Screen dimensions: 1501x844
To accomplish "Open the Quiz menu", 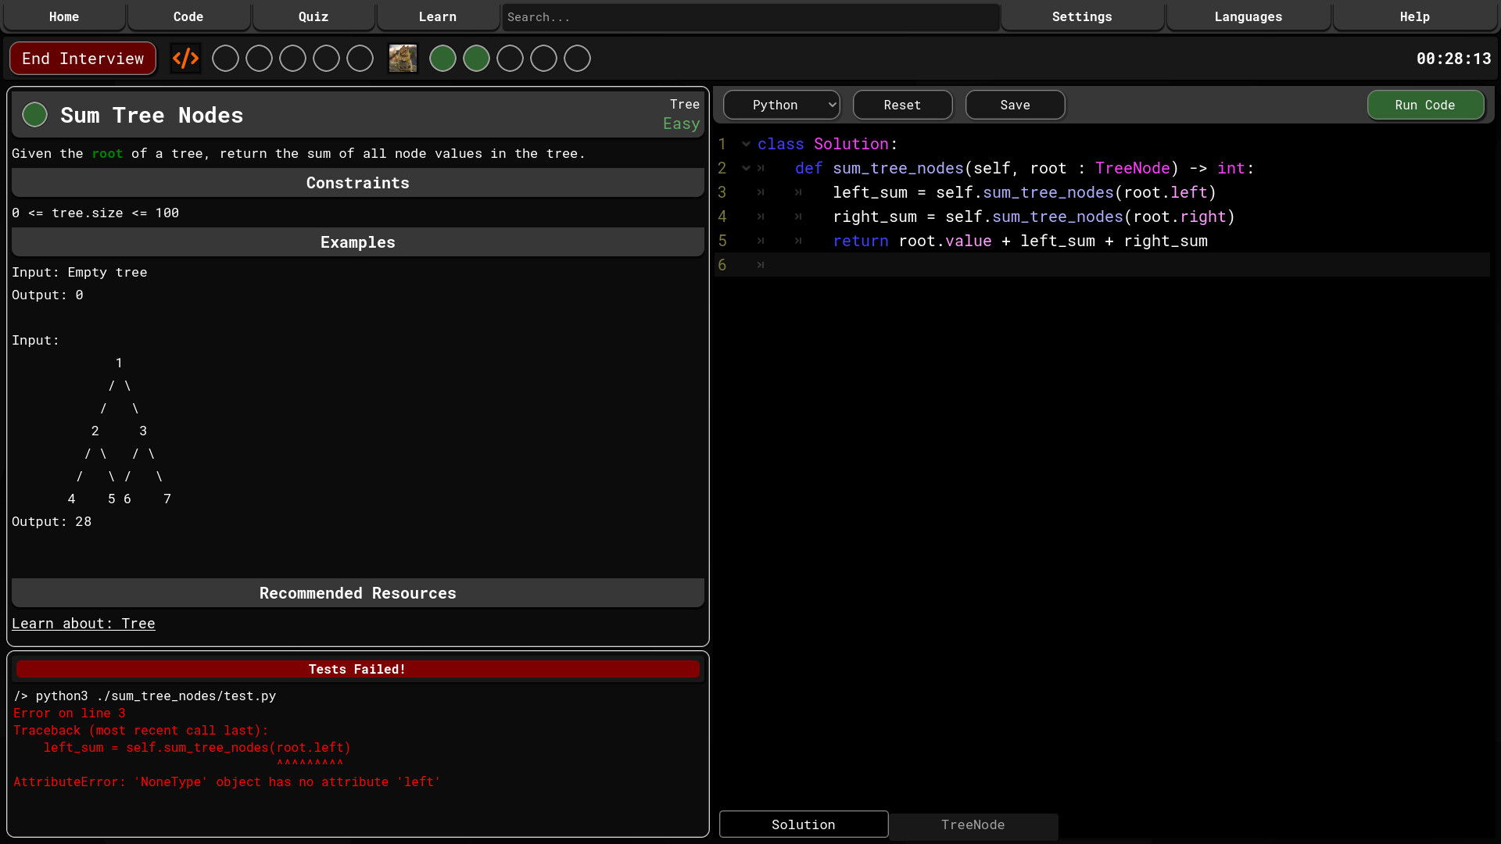I will pyautogui.click(x=313, y=16).
